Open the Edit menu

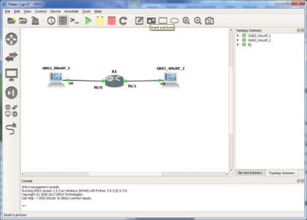pyautogui.click(x=17, y=11)
